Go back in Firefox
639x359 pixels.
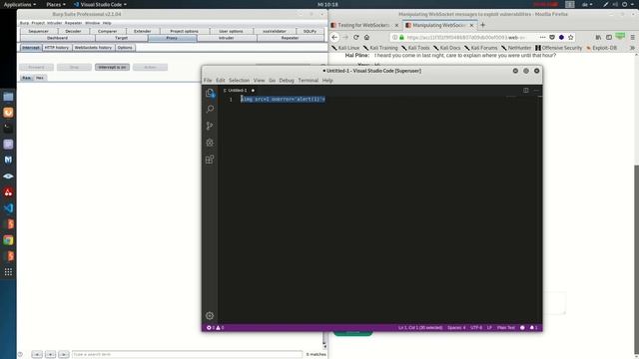coord(334,37)
